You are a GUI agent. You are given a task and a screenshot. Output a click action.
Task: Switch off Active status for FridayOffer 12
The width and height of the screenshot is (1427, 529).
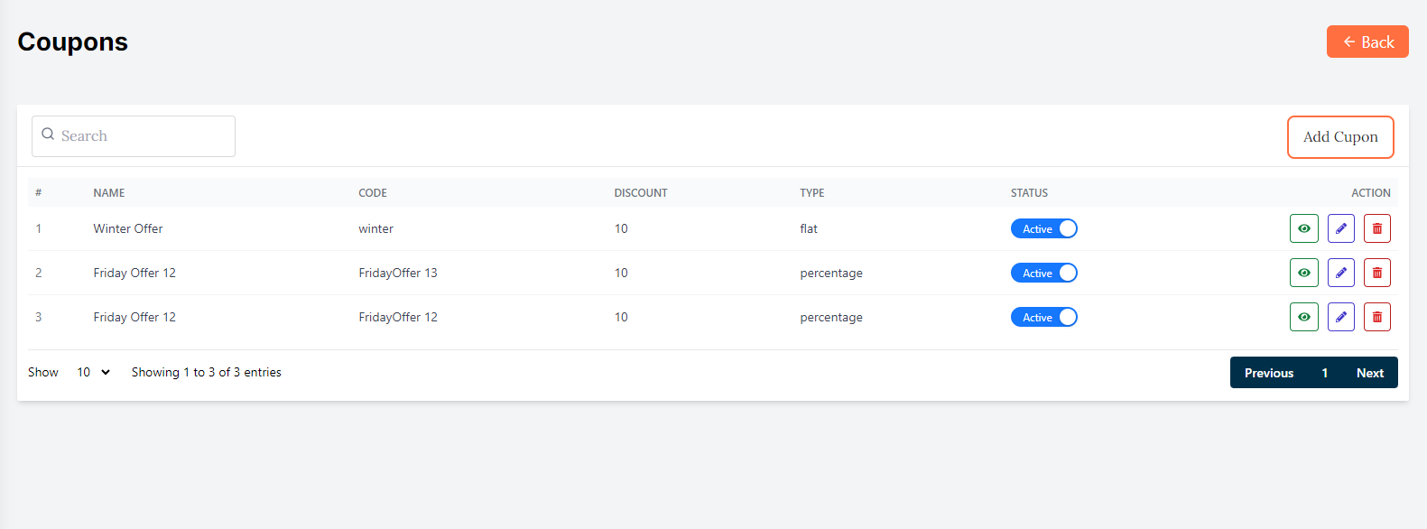(1043, 317)
